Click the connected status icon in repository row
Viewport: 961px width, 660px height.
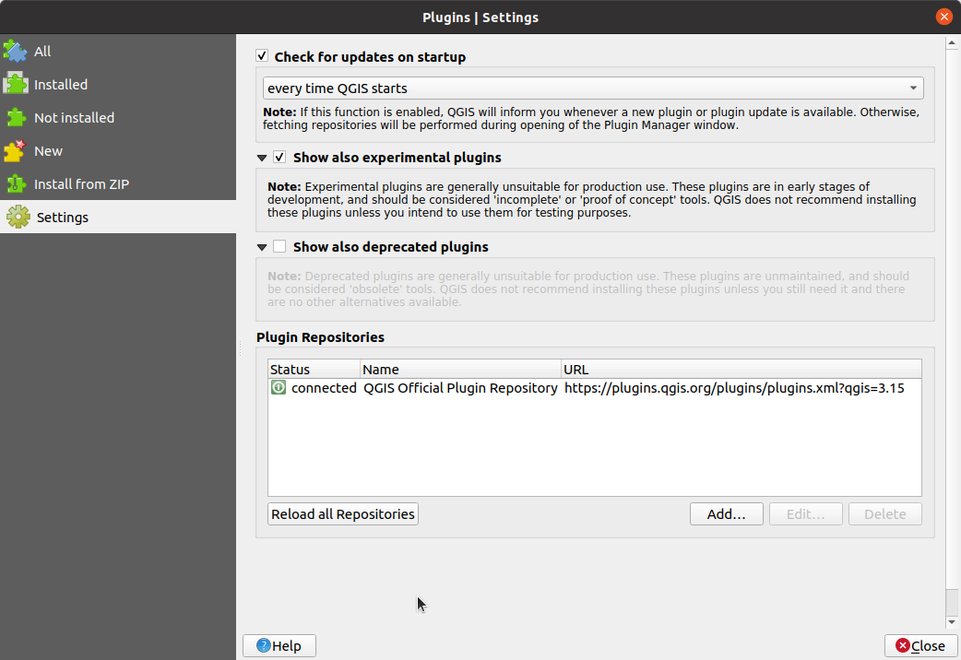click(279, 387)
